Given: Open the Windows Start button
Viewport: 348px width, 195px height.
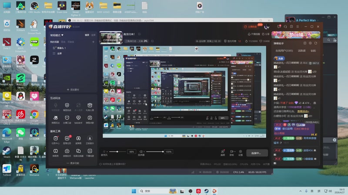Looking at the screenshot, I should click(x=134, y=191).
